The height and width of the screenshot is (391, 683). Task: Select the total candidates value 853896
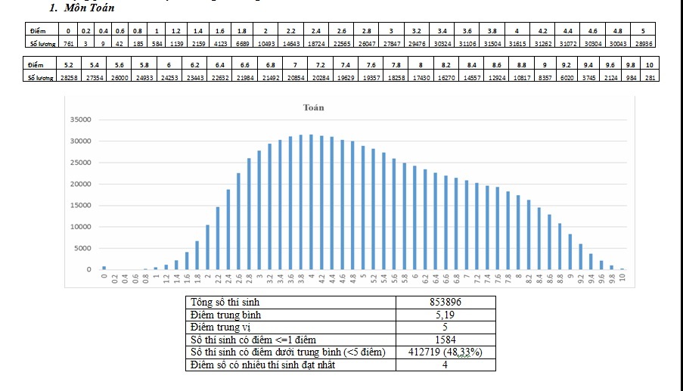(x=446, y=302)
